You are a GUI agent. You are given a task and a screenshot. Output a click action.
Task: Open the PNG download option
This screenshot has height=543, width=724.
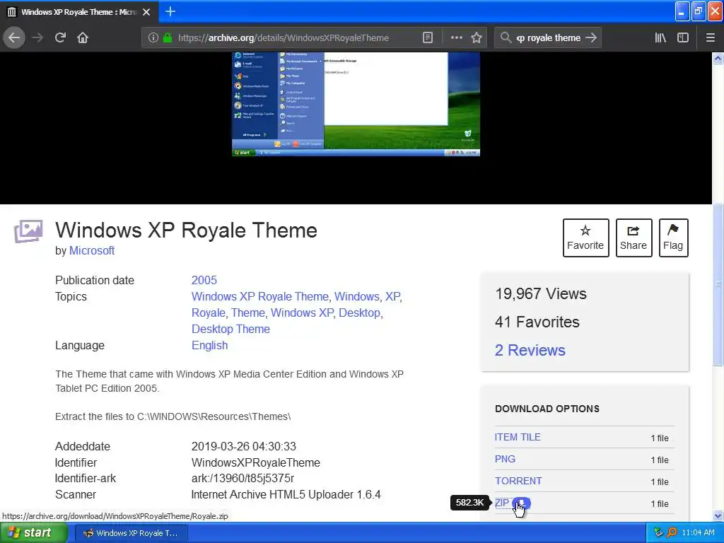point(505,459)
